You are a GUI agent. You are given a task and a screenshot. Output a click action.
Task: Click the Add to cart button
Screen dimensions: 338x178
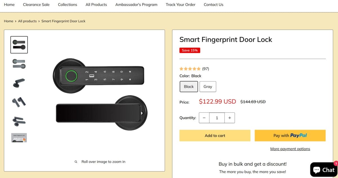click(x=215, y=135)
